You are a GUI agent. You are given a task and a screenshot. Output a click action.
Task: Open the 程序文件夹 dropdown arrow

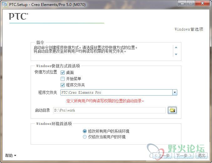[175, 92]
